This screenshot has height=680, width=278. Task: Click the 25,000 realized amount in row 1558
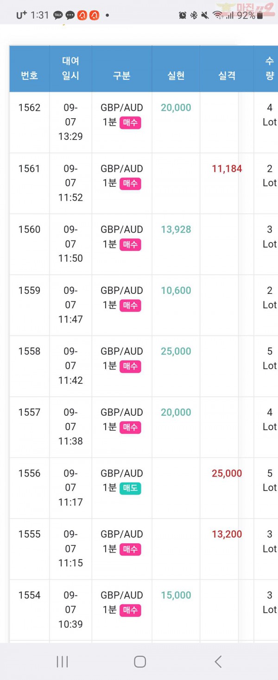(x=176, y=351)
